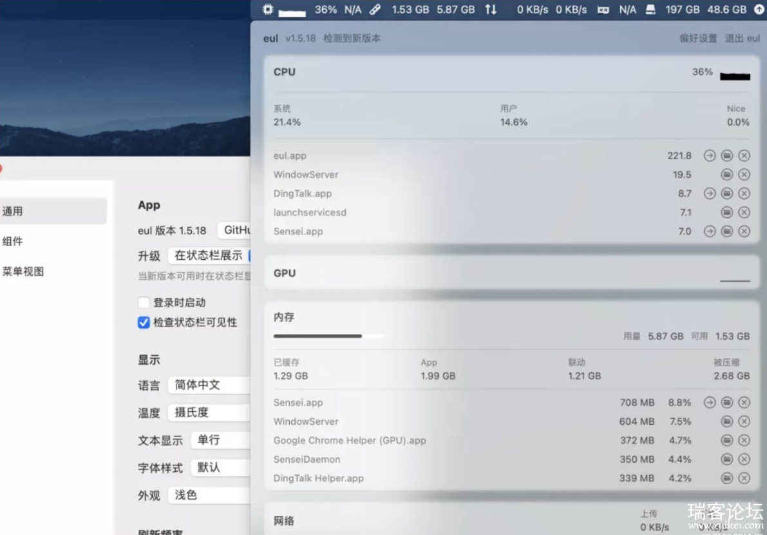
Task: Show WindowServer in Finder from CPU list
Action: pyautogui.click(x=727, y=175)
